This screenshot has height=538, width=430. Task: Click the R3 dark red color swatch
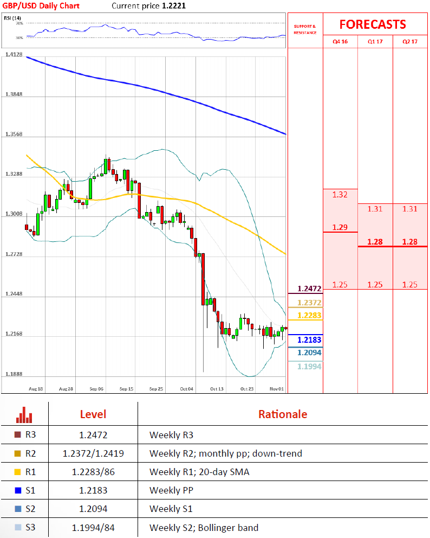(x=17, y=434)
